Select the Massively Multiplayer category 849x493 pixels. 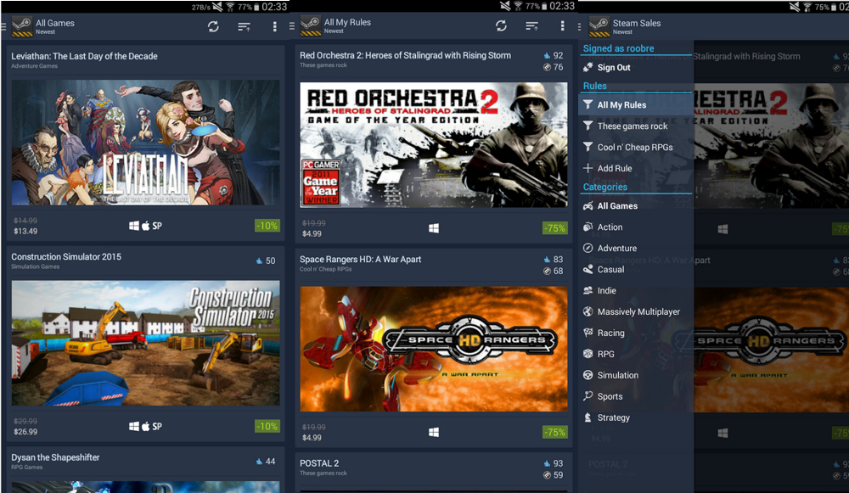638,311
